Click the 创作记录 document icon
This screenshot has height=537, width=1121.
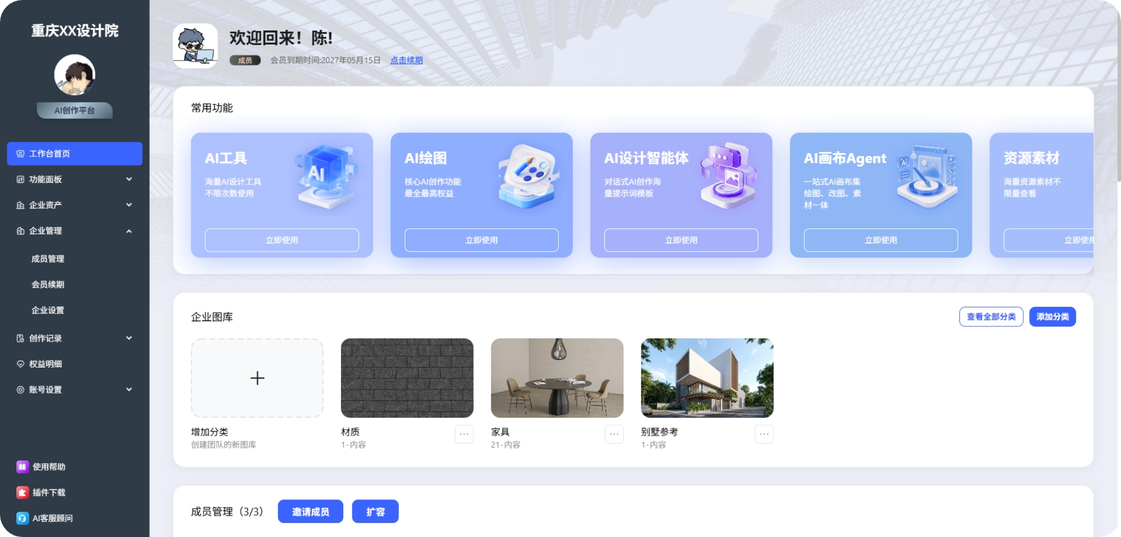pos(21,338)
